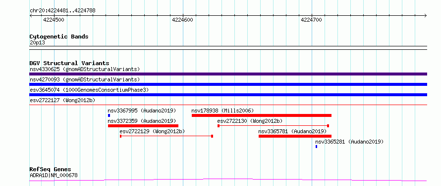Click the left arrowhead of the ruler

[x=31, y=16]
